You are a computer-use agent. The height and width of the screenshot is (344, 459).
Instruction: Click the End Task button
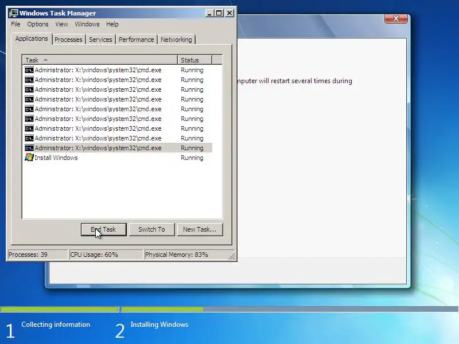point(104,229)
